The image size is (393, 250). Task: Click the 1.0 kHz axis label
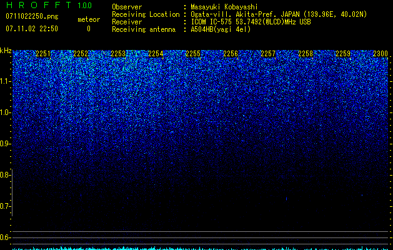(x=5, y=112)
